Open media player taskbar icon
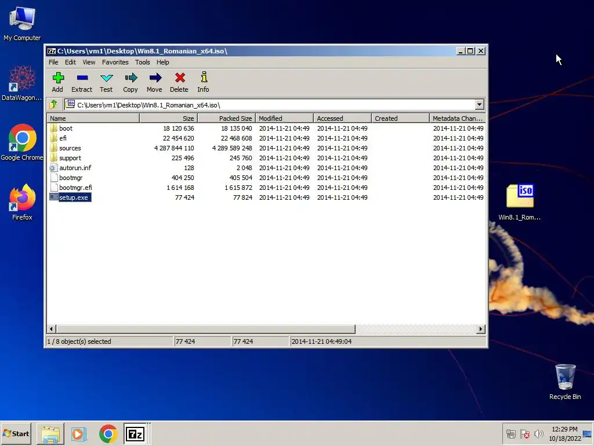The width and height of the screenshot is (594, 446). 79,434
